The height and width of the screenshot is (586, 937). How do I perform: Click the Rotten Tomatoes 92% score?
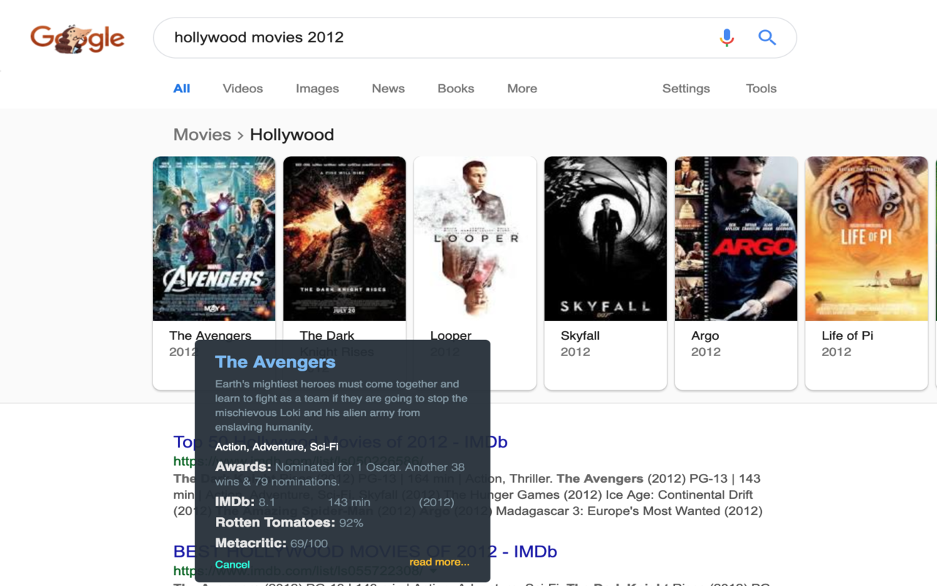tap(289, 522)
